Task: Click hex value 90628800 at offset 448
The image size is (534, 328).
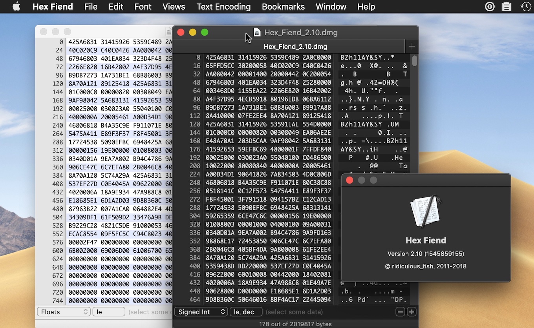Action: pyautogui.click(x=220, y=291)
